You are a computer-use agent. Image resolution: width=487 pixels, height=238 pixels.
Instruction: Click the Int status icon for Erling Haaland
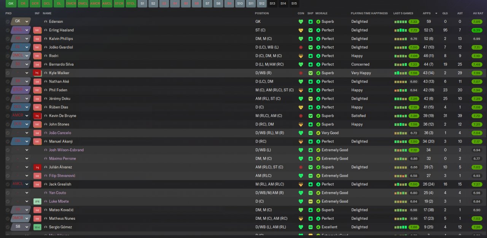37,30
